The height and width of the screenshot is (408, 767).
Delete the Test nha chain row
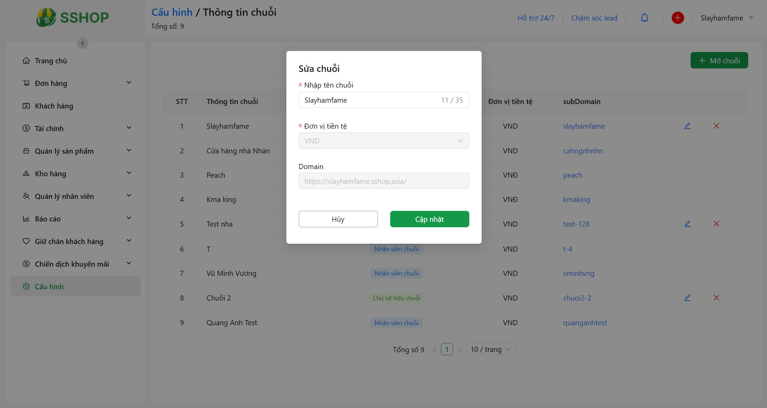pyautogui.click(x=716, y=224)
